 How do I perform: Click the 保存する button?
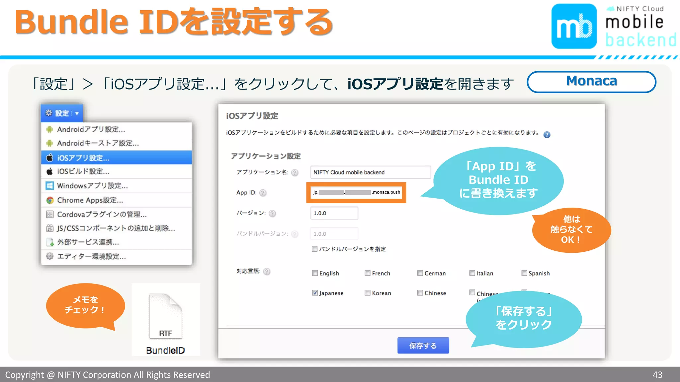(x=423, y=346)
